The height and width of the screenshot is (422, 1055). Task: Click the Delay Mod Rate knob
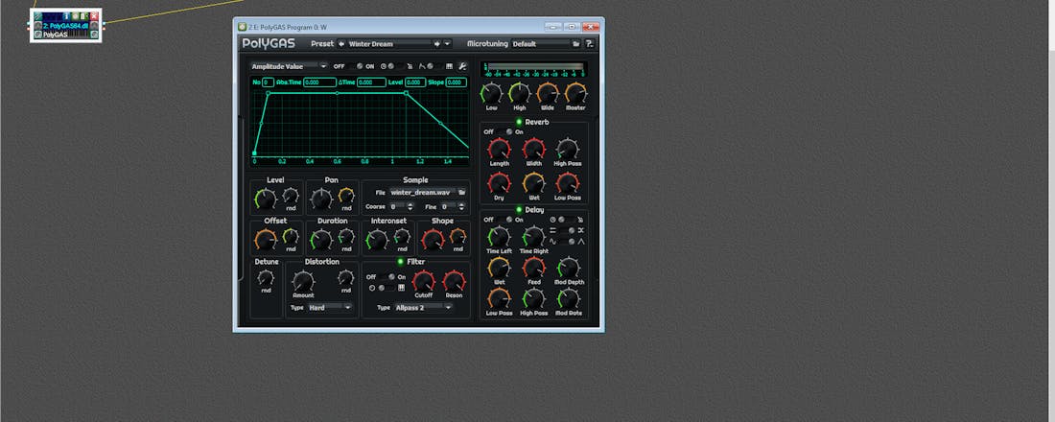pyautogui.click(x=569, y=298)
